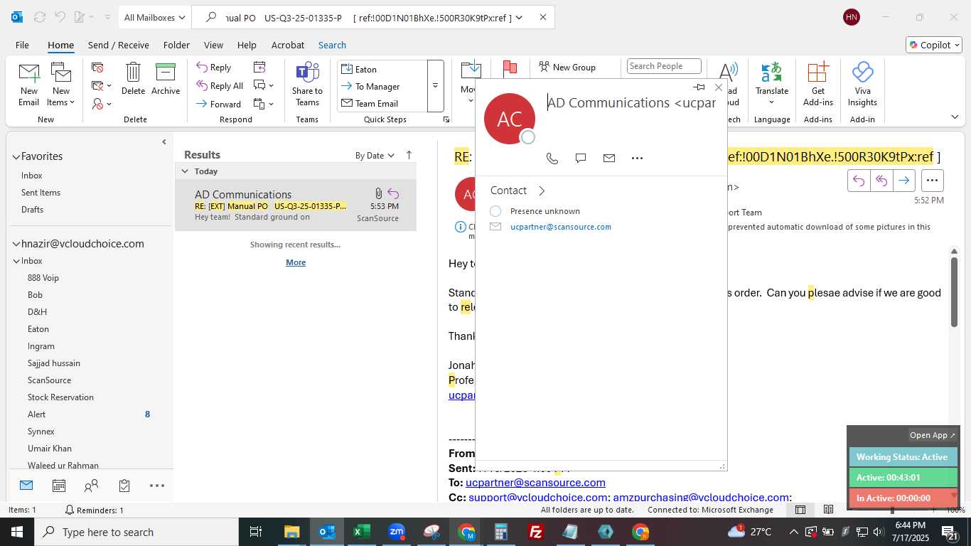The width and height of the screenshot is (971, 546).
Task: Switch to the Send / Receive tab
Action: point(119,45)
